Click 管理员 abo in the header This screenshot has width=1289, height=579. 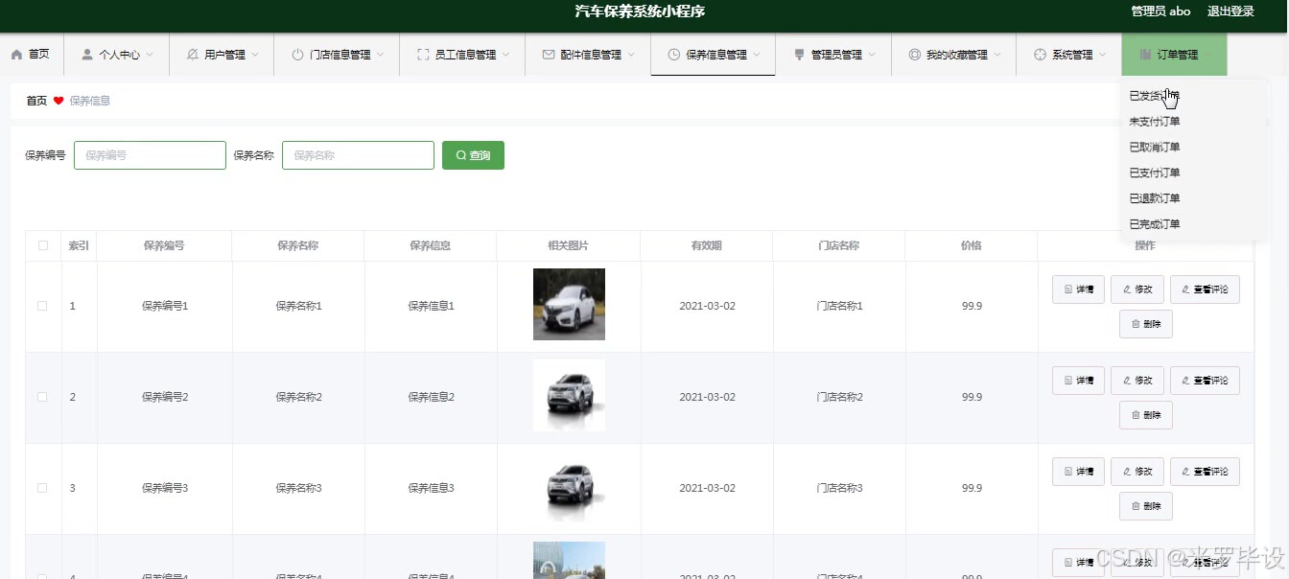tap(1160, 12)
